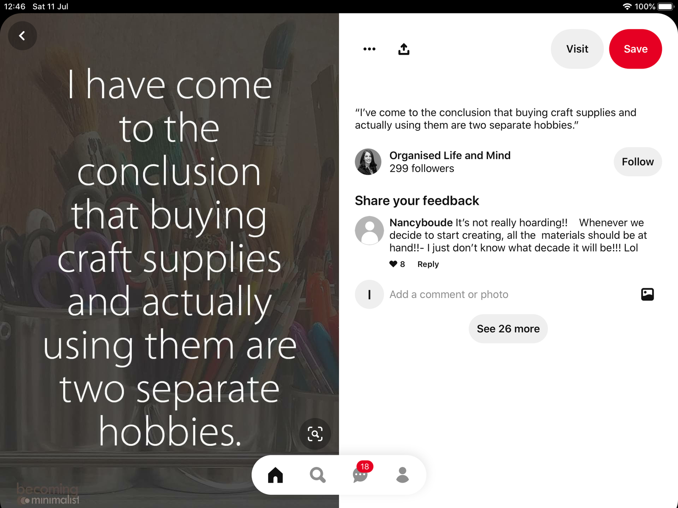
Task: View Nancyboude's avatar
Action: (369, 231)
